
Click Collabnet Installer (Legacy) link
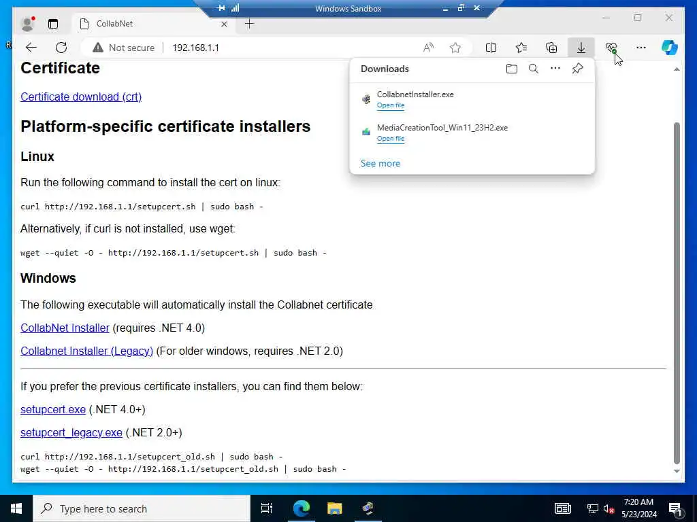tap(86, 351)
